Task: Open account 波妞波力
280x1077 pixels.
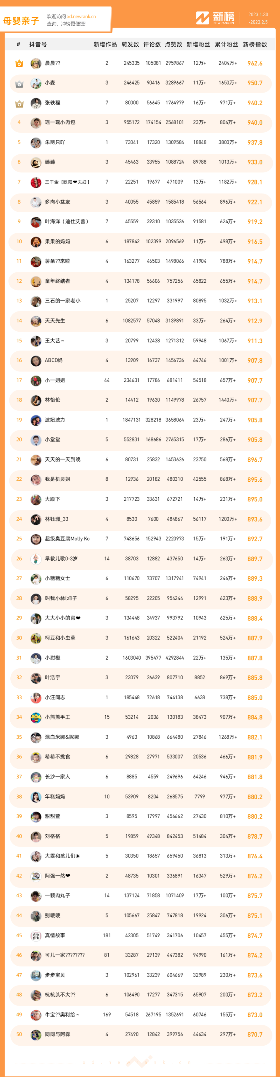Action: (x=55, y=420)
